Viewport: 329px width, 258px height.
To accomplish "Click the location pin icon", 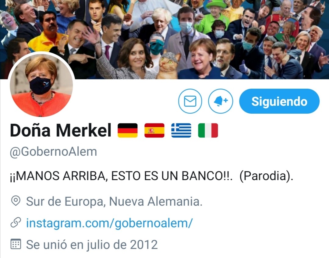I will click(x=16, y=201).
